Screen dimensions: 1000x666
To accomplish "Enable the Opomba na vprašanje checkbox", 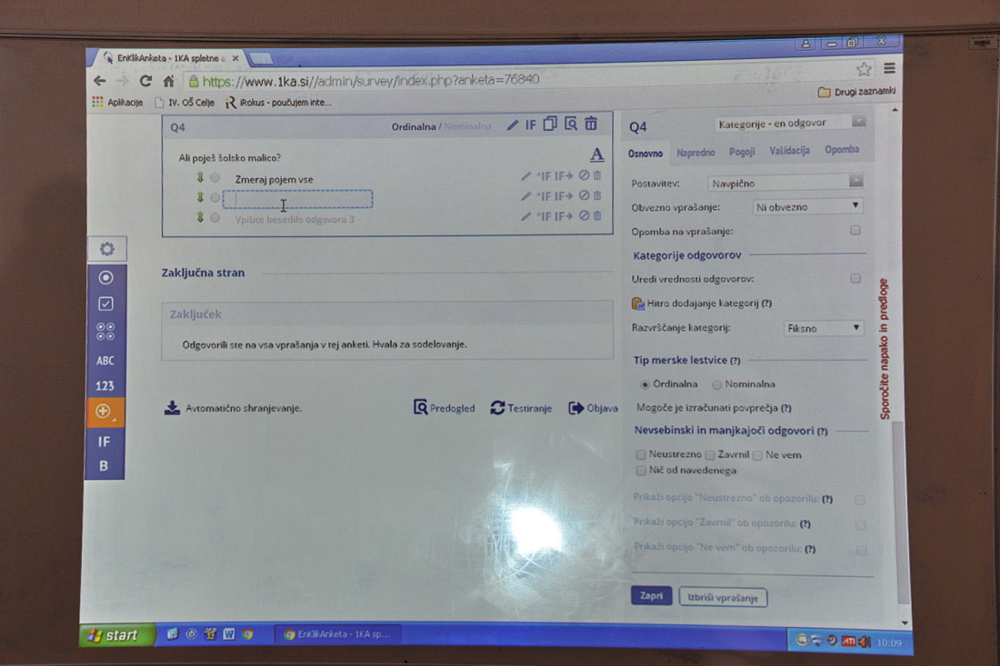I will 855,231.
